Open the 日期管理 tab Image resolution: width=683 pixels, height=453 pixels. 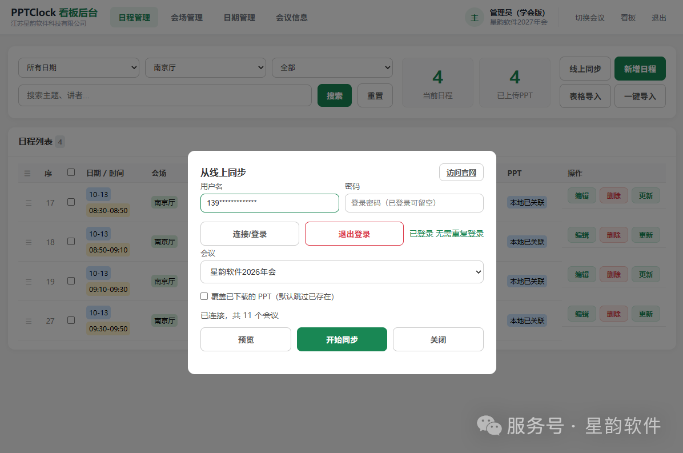tap(240, 17)
